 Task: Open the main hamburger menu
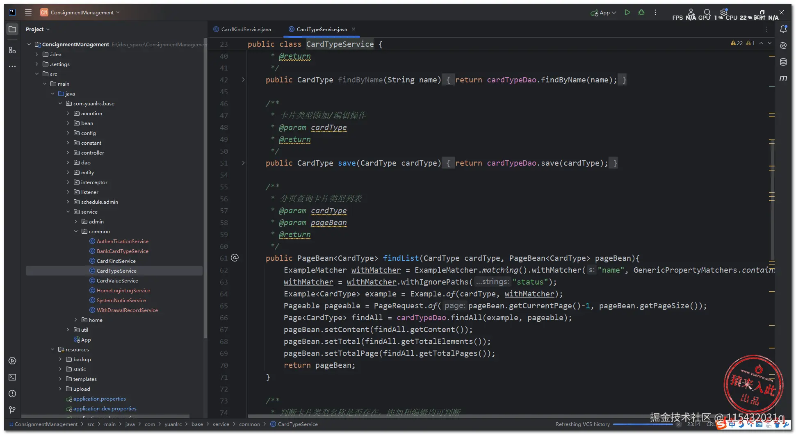point(28,12)
